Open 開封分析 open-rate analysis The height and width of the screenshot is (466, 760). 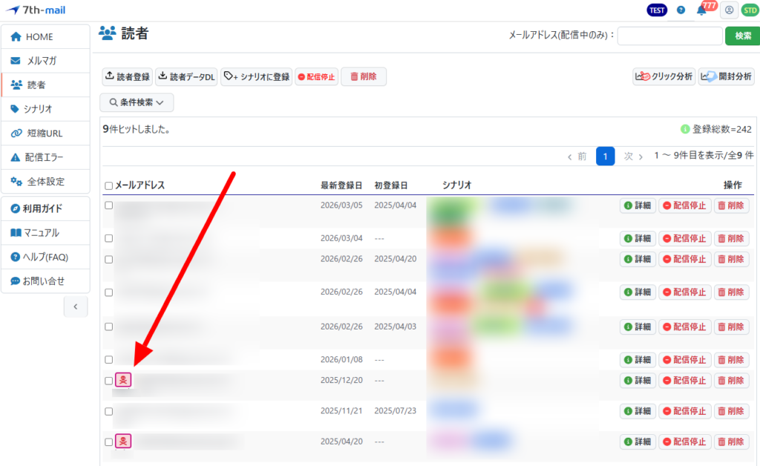click(x=726, y=76)
